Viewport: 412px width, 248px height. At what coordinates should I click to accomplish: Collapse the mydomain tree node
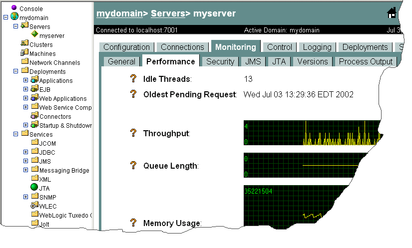6,17
